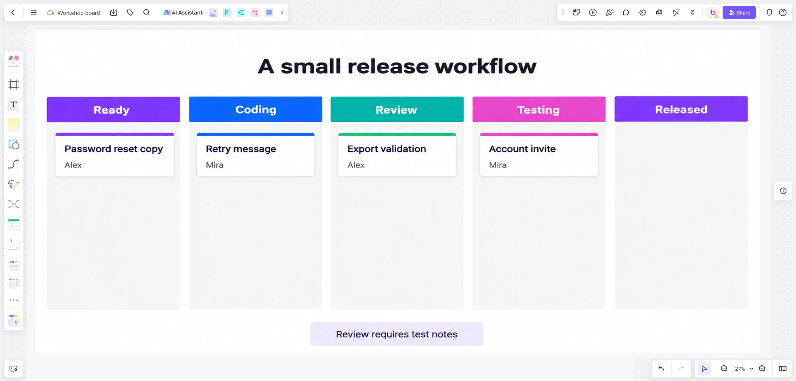
Task: Open the hamburger main menu
Action: pos(34,12)
